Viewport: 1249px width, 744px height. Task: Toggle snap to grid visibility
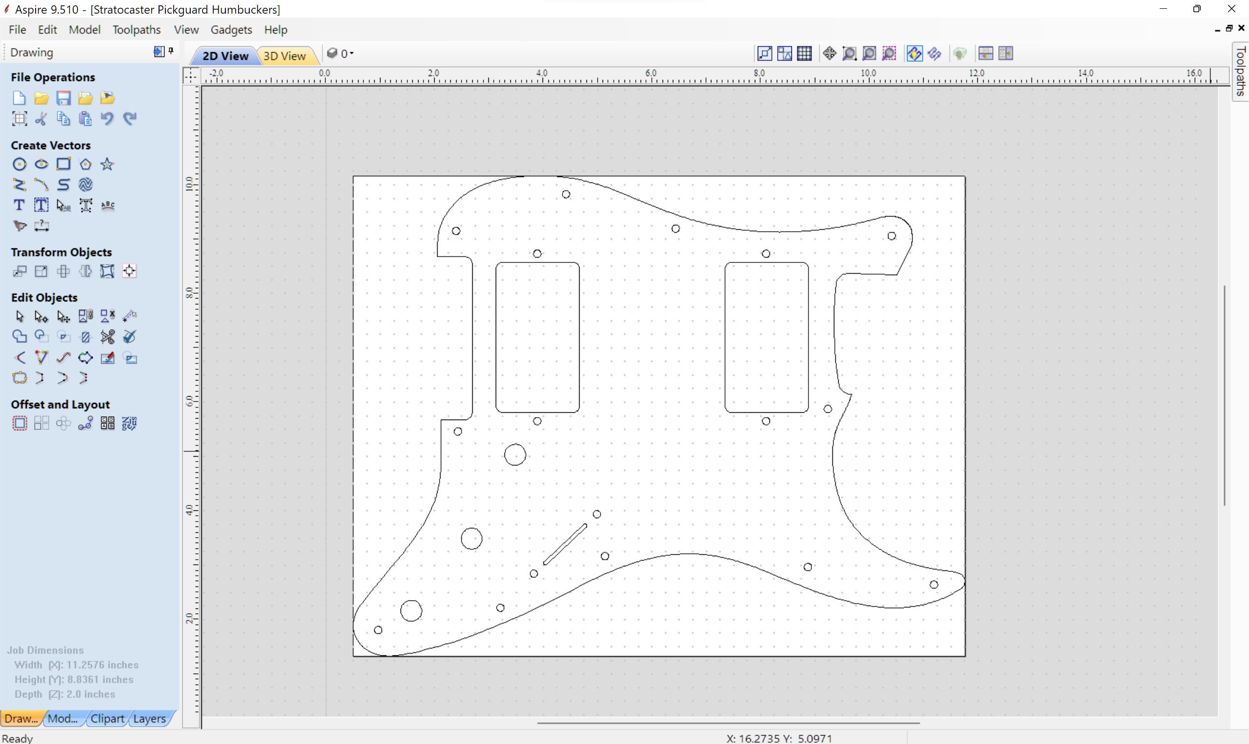pos(805,53)
